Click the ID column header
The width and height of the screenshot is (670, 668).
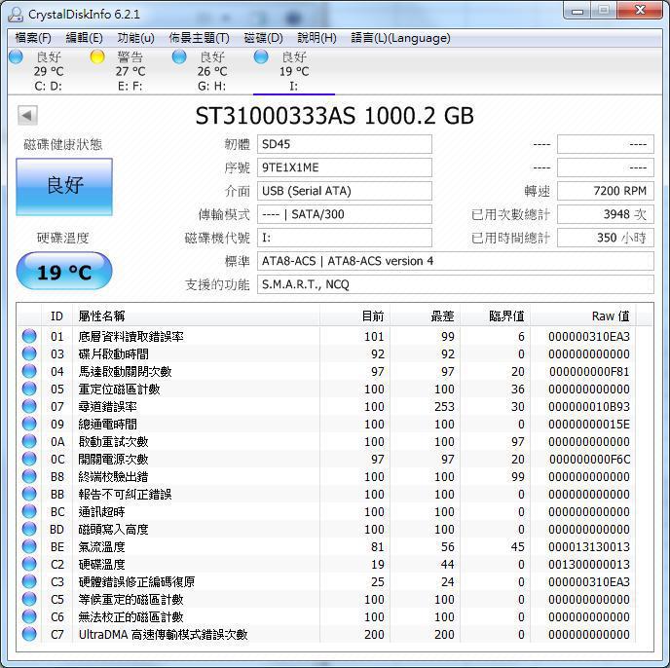(56, 316)
